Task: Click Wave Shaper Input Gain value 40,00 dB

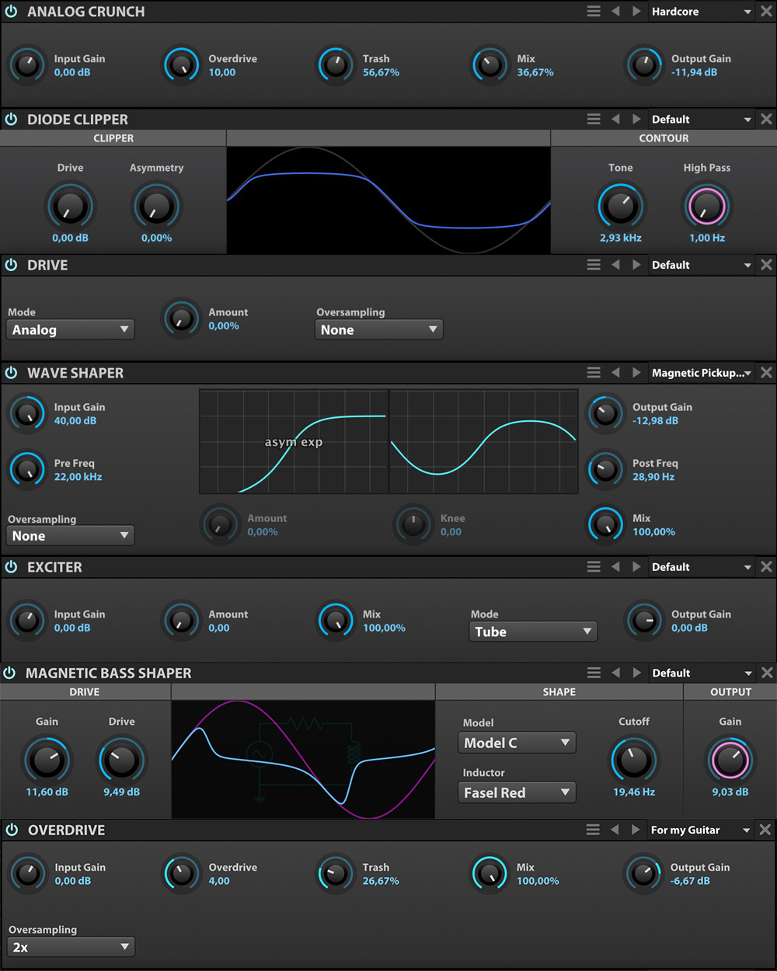Action: 75,420
